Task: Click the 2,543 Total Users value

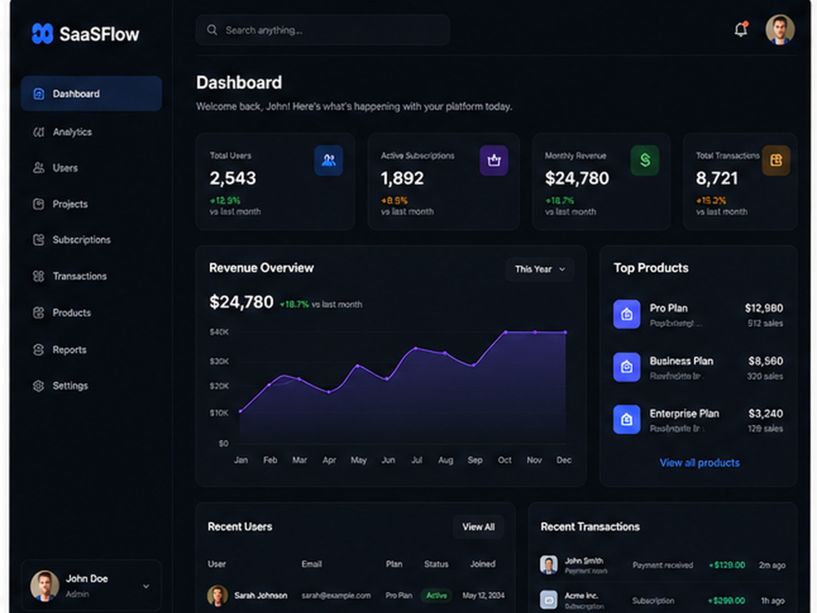Action: [233, 179]
